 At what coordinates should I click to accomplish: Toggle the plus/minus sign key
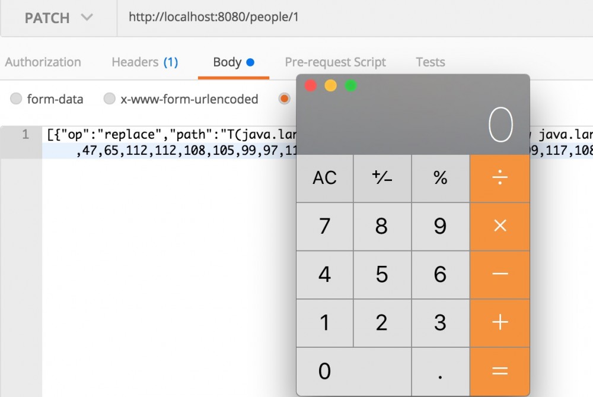[x=382, y=177]
